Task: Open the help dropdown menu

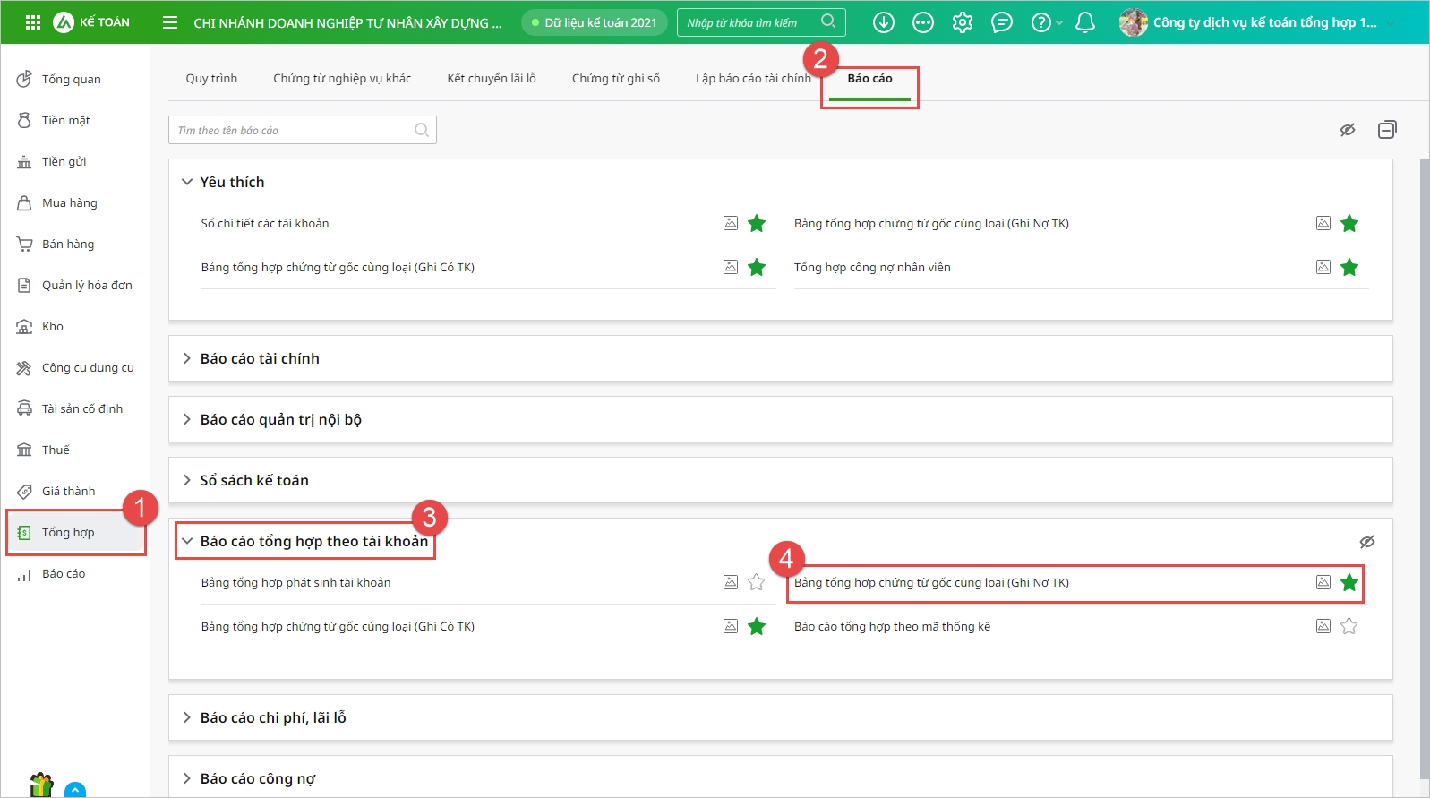Action: (x=1045, y=22)
